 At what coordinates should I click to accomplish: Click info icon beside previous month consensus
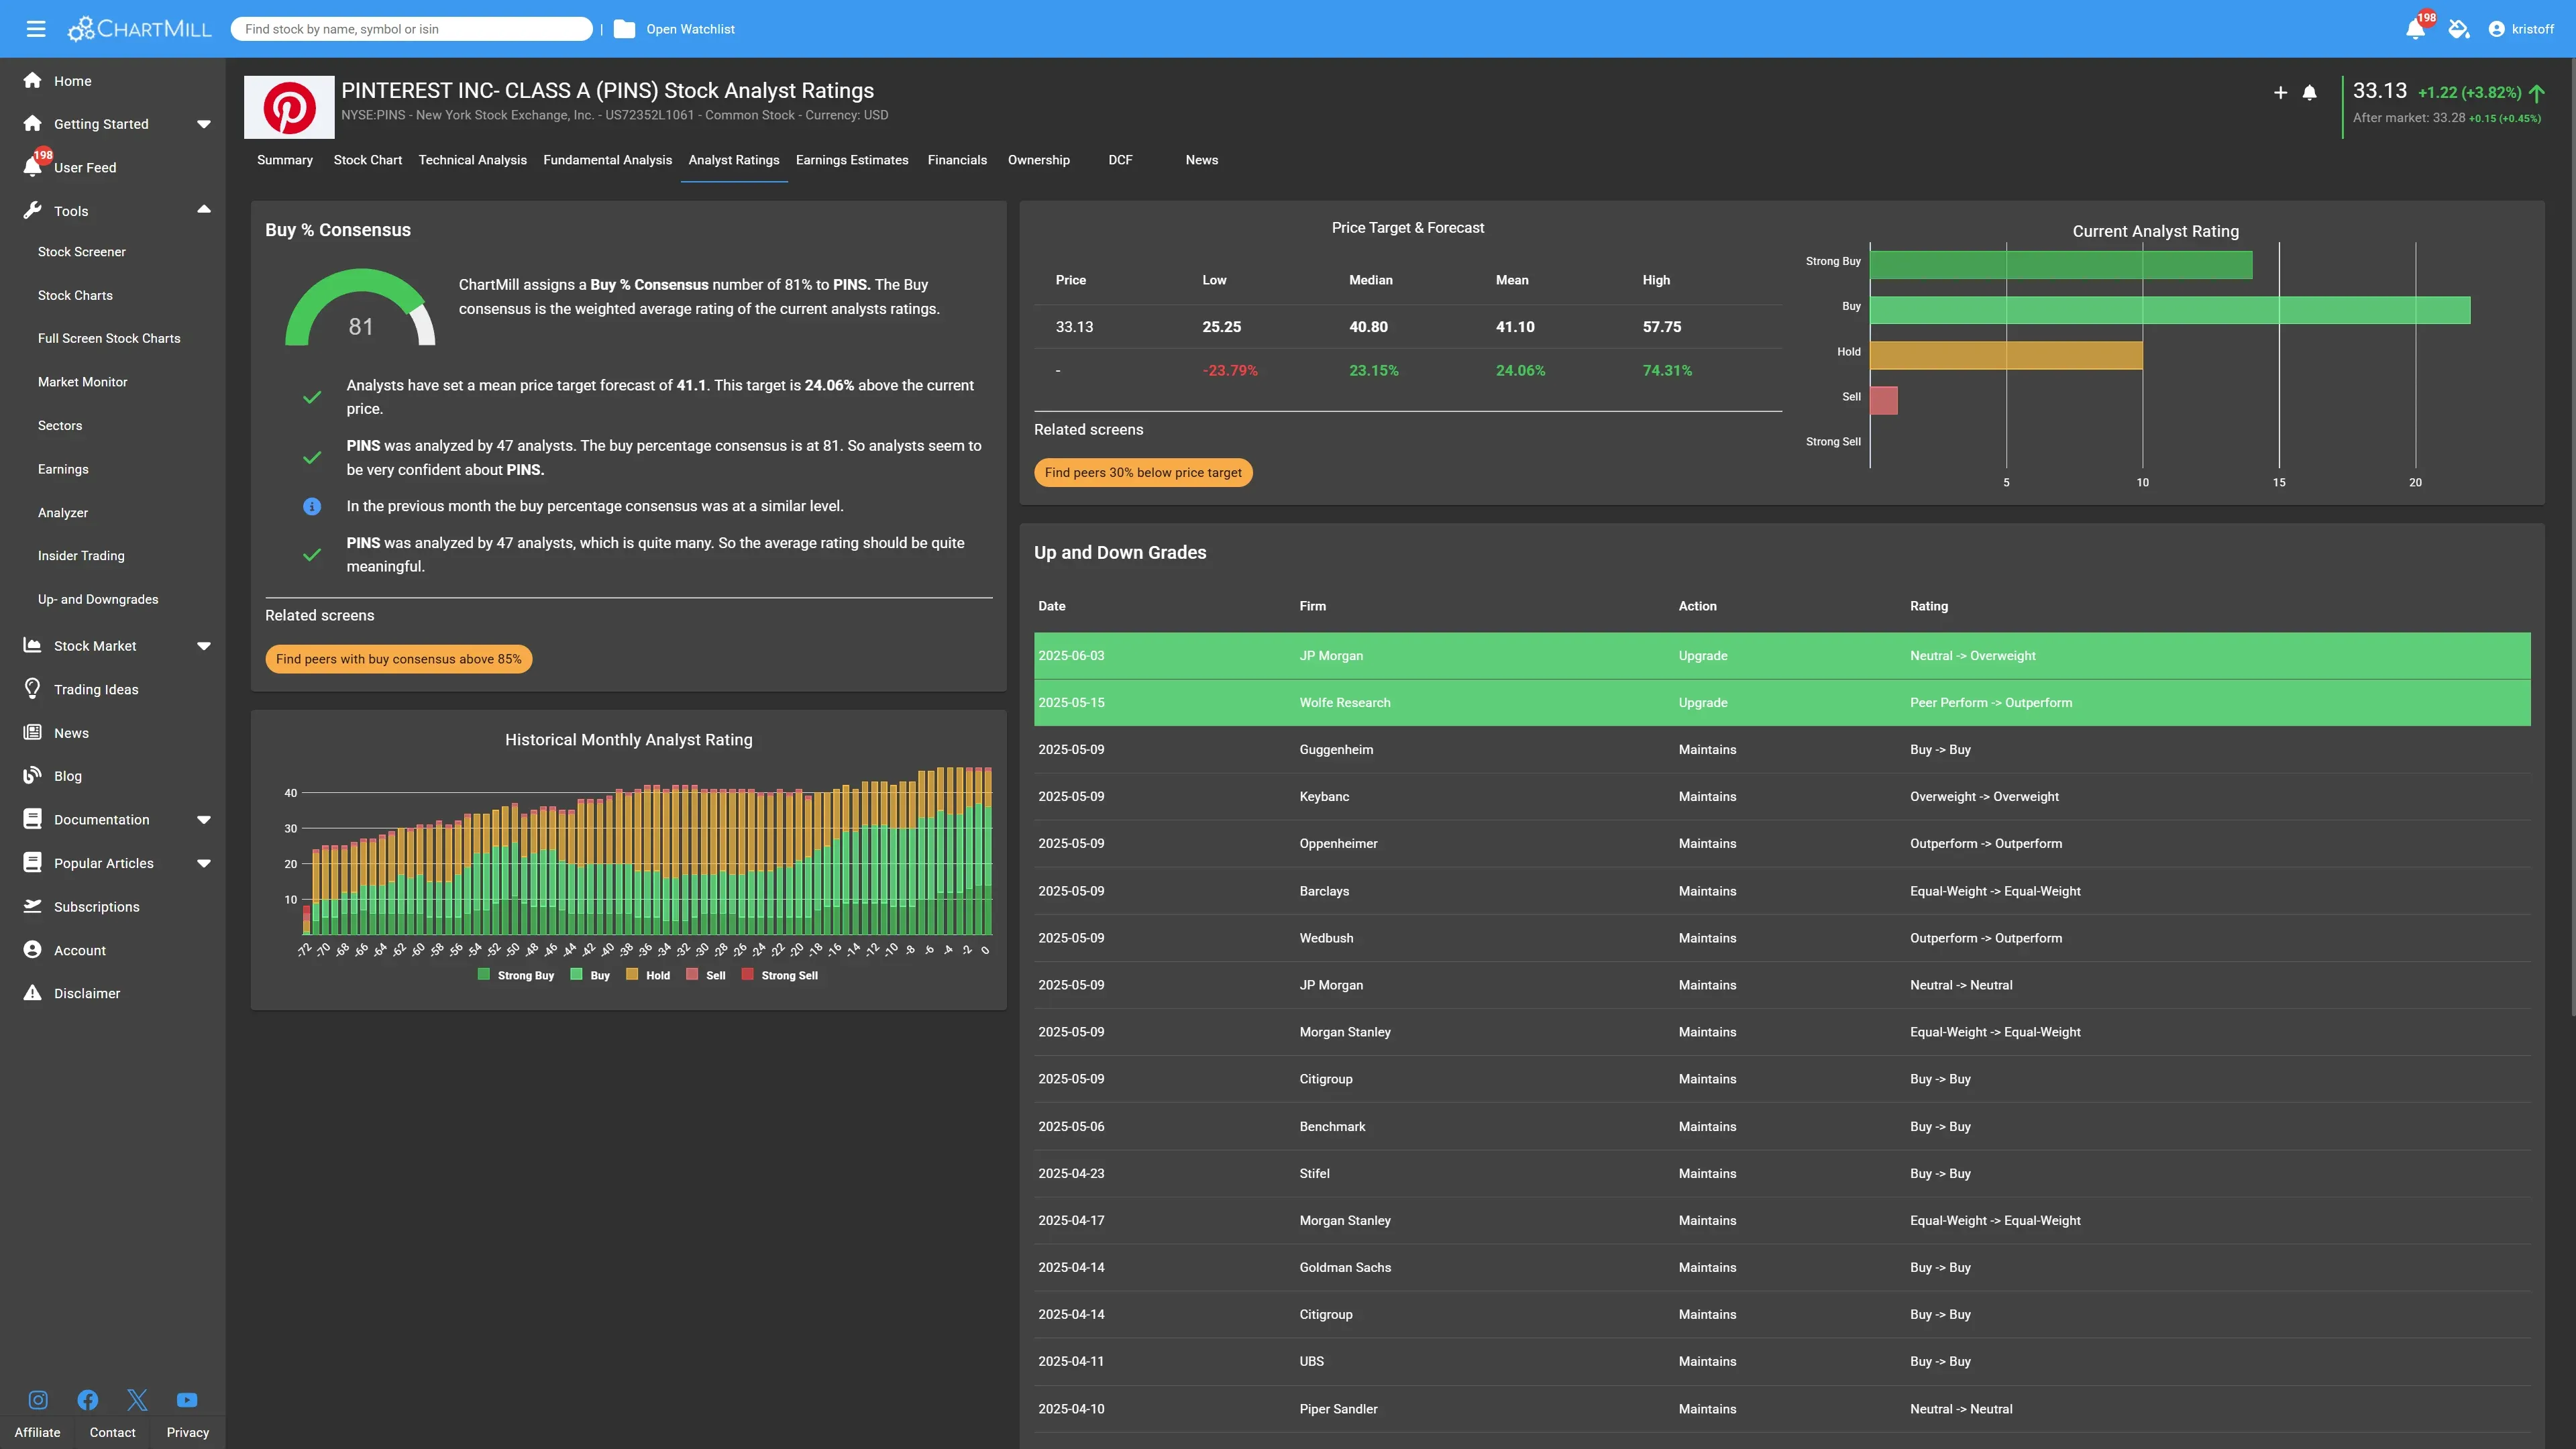click(312, 506)
